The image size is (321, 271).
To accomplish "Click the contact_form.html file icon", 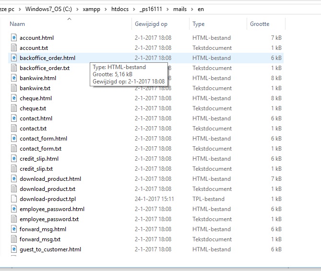I will 14,138.
